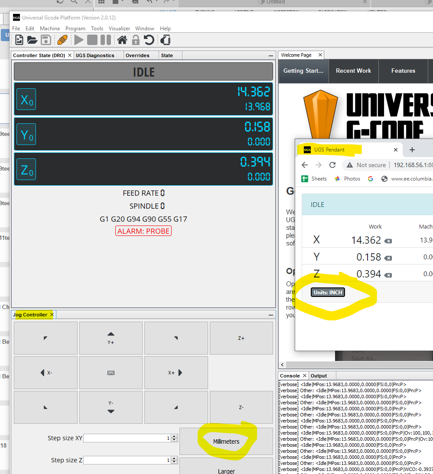
Task: Reset Z axis zero with Z0 button
Action: (26, 169)
